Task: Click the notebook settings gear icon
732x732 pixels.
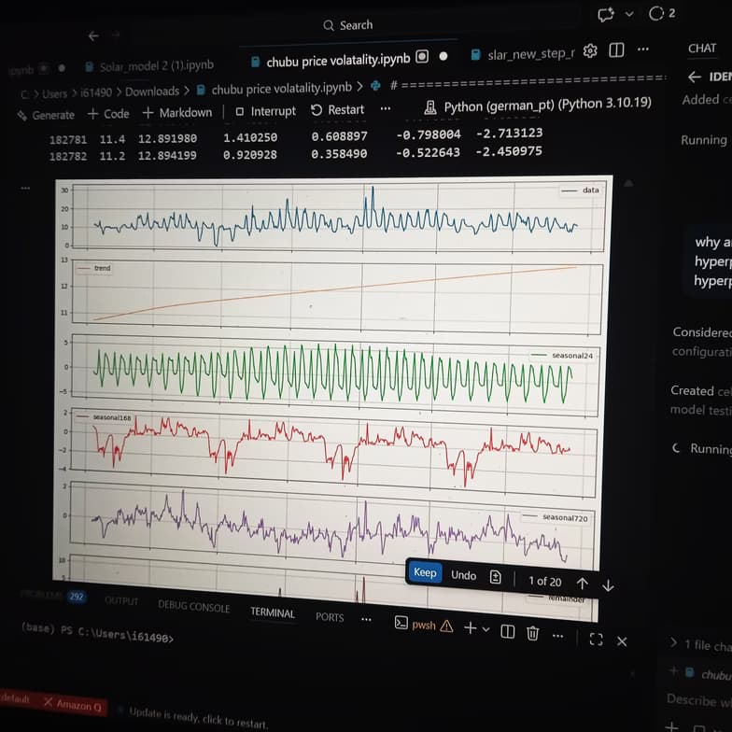Action: pyautogui.click(x=590, y=51)
